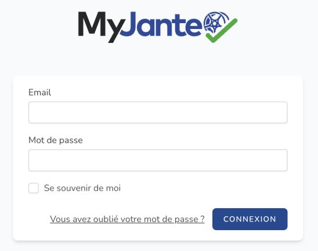Click the MyJante logo wordmark
318x251 pixels.
158,27
